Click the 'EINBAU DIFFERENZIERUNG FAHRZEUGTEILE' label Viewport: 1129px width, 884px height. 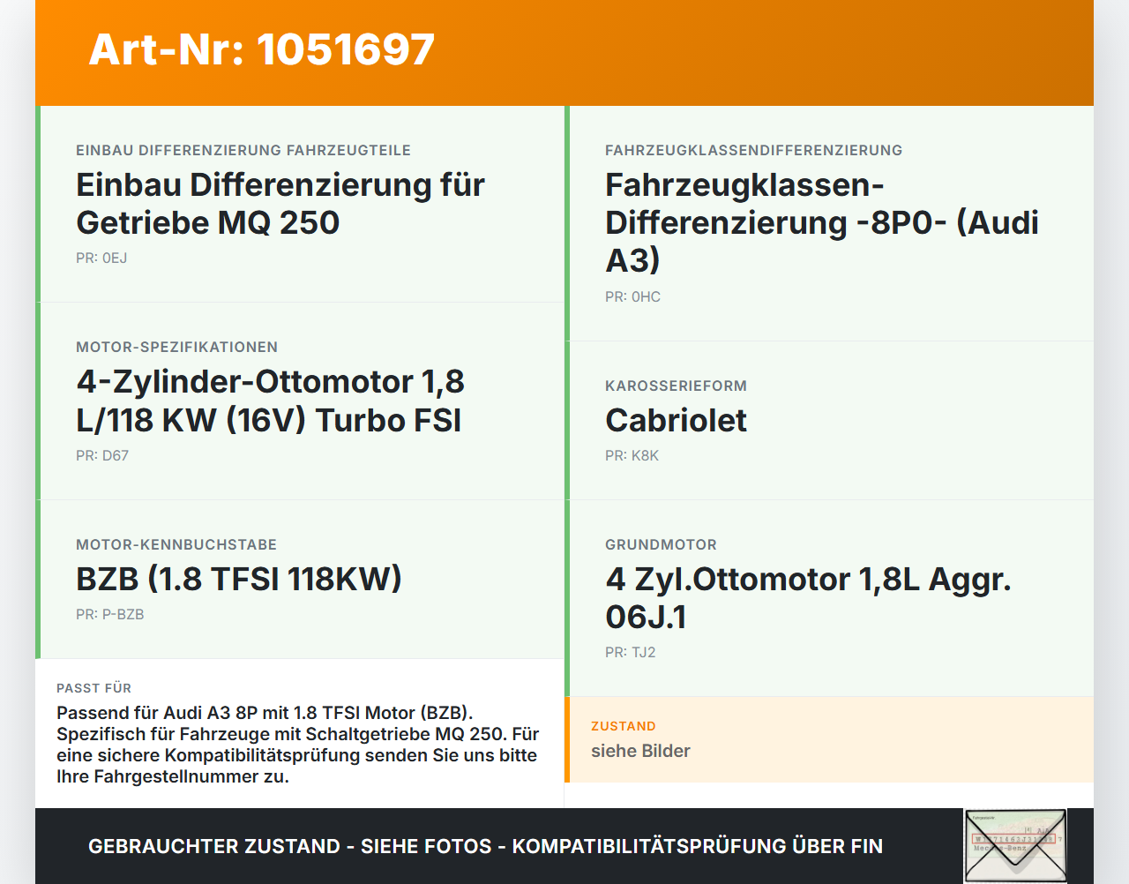(243, 151)
